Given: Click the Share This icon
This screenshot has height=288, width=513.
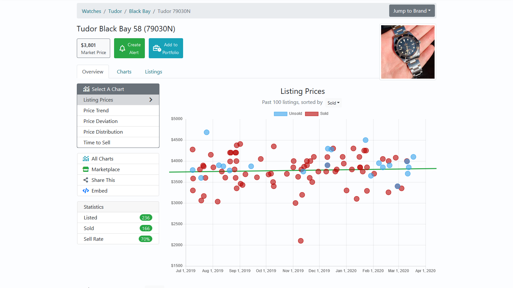Looking at the screenshot, I should pos(86,180).
